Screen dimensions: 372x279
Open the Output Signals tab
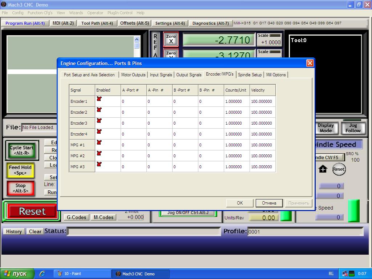(189, 75)
